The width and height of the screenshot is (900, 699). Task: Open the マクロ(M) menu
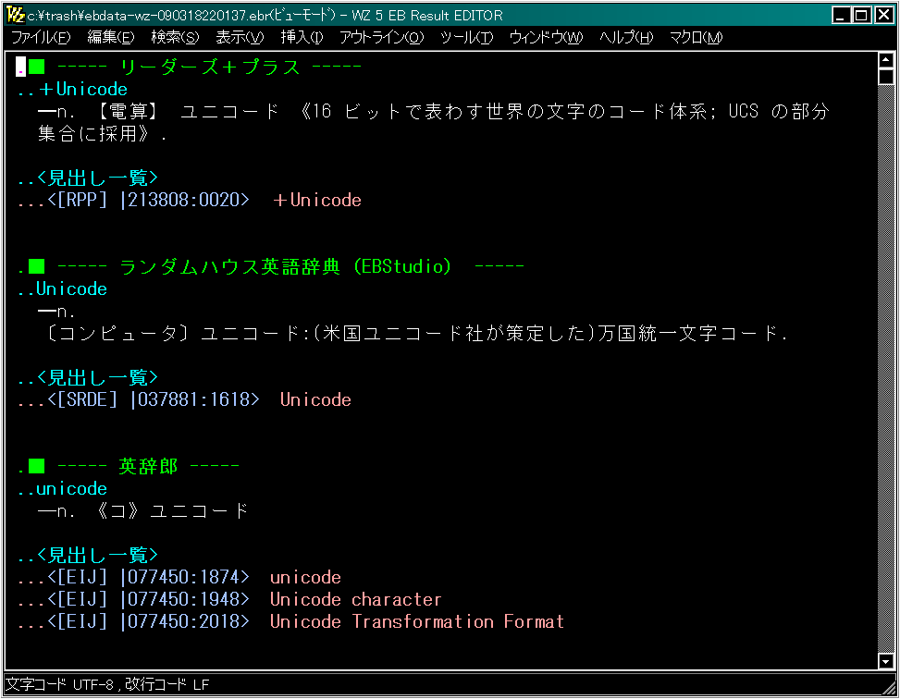(696, 37)
